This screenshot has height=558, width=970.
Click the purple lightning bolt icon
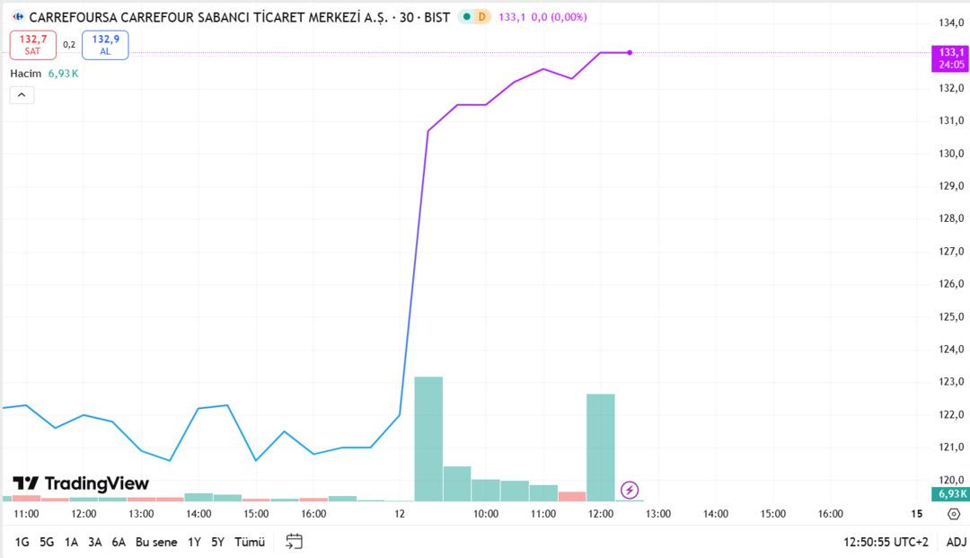pos(630,490)
